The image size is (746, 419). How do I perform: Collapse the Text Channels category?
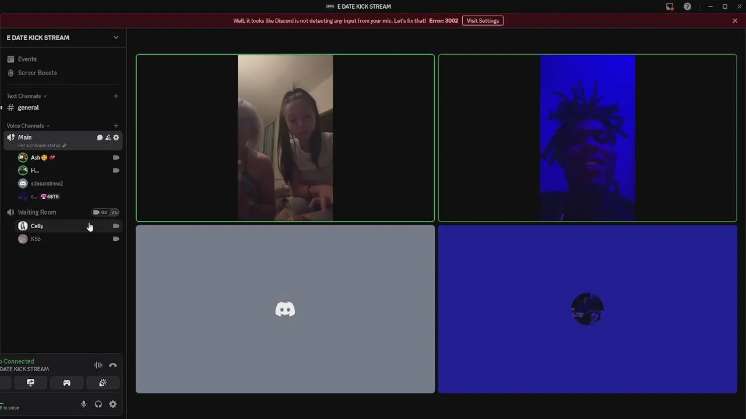[x=26, y=96]
